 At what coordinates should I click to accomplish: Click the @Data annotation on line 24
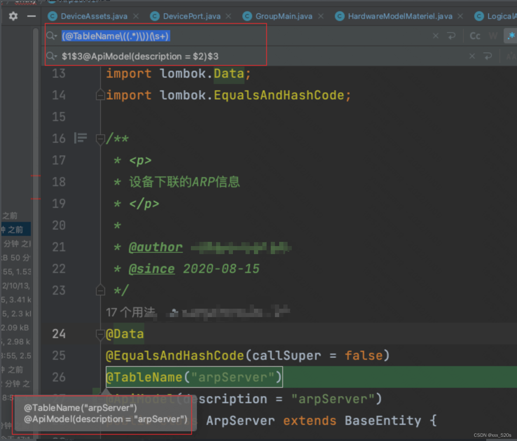(125, 334)
